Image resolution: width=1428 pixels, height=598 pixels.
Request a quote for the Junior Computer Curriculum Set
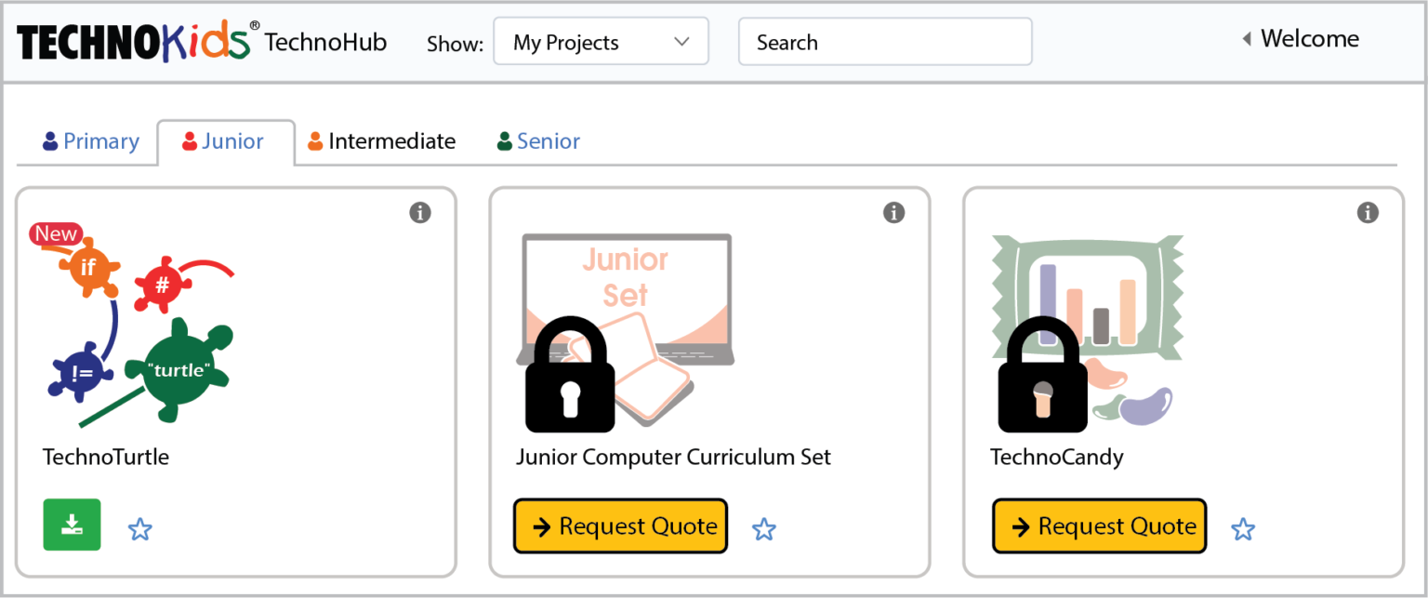(x=620, y=525)
